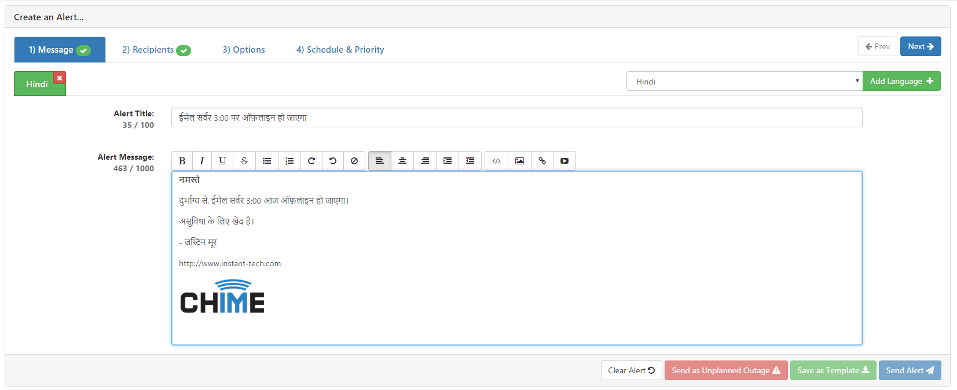Click the undo icon in toolbar
This screenshot has height=390, width=957.
333,161
